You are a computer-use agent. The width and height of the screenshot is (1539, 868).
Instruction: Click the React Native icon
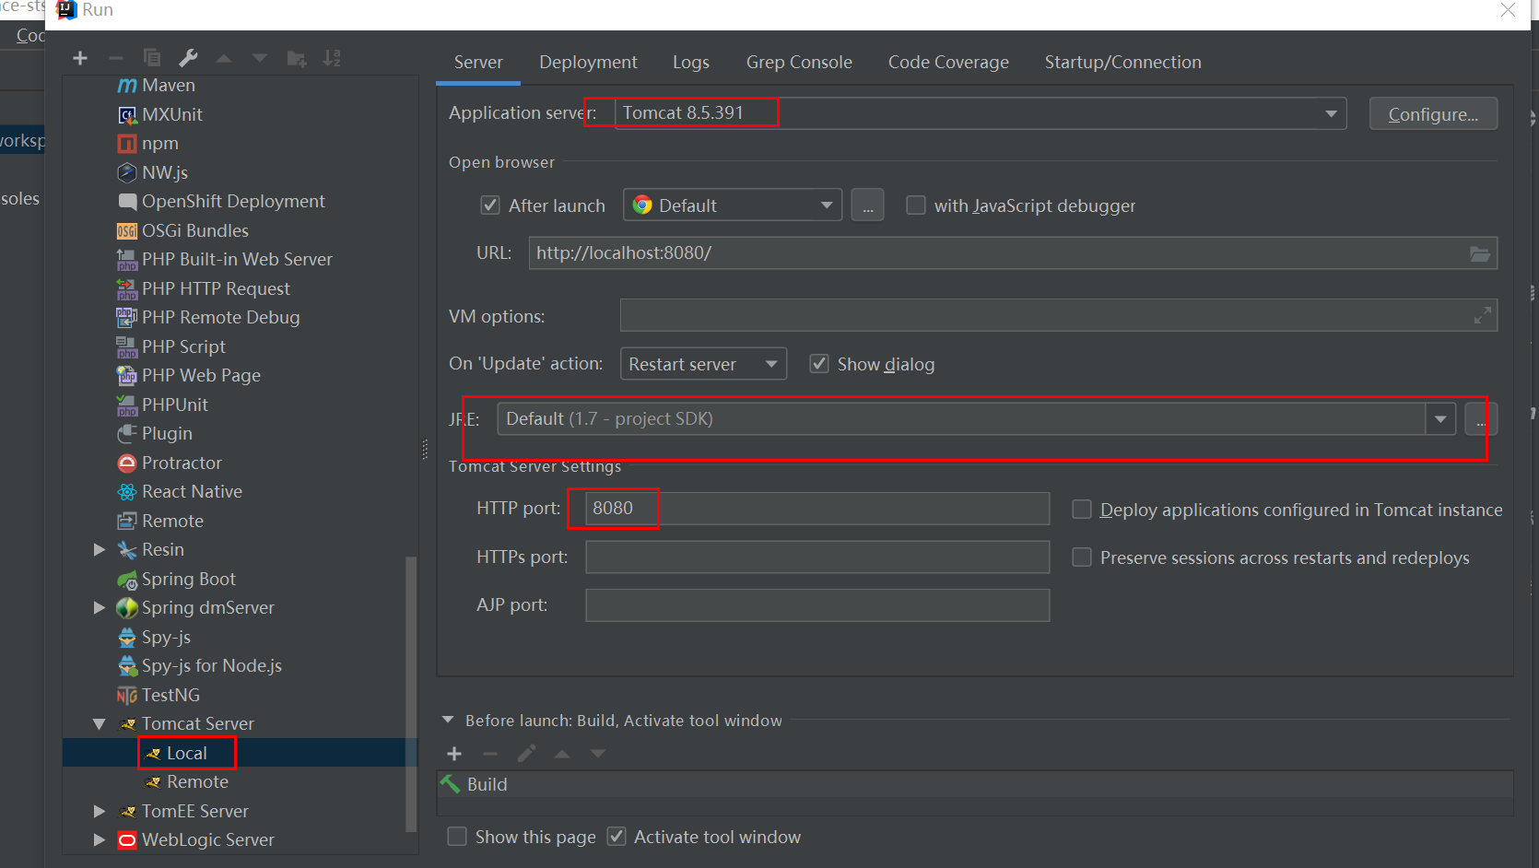tap(127, 492)
